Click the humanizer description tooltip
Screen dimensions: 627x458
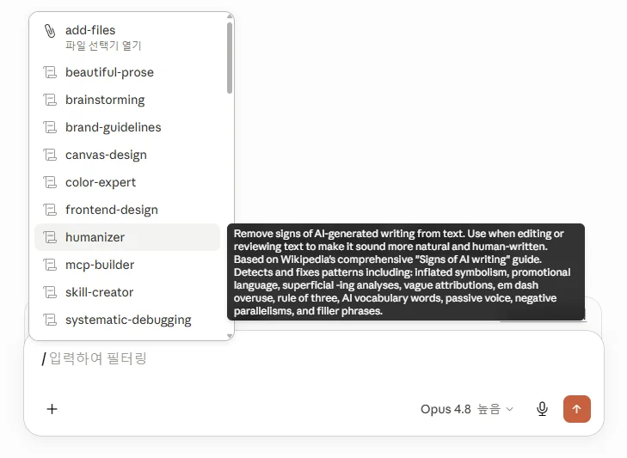[x=405, y=272]
